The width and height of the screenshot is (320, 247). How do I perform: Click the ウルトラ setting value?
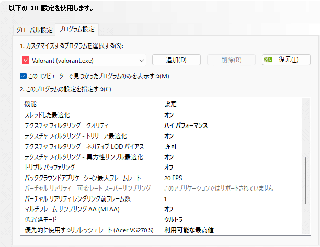point(174,220)
